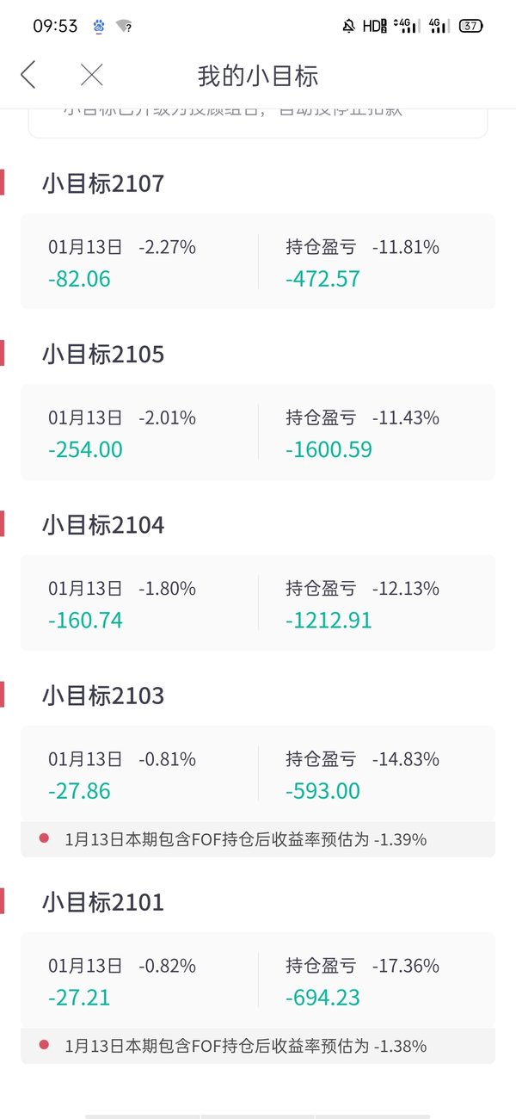The image size is (516, 1119).
Task: Tap the X close page icon
Action: (91, 75)
